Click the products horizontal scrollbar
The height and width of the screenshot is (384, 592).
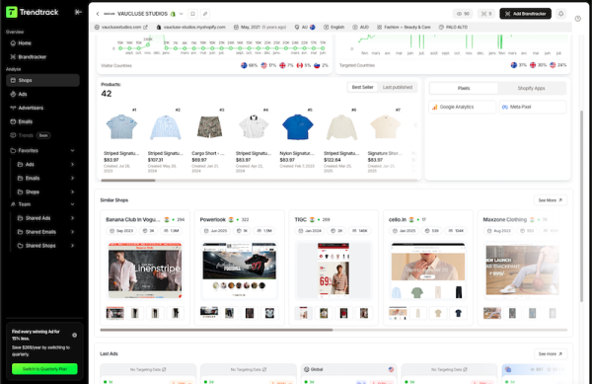[128, 181]
